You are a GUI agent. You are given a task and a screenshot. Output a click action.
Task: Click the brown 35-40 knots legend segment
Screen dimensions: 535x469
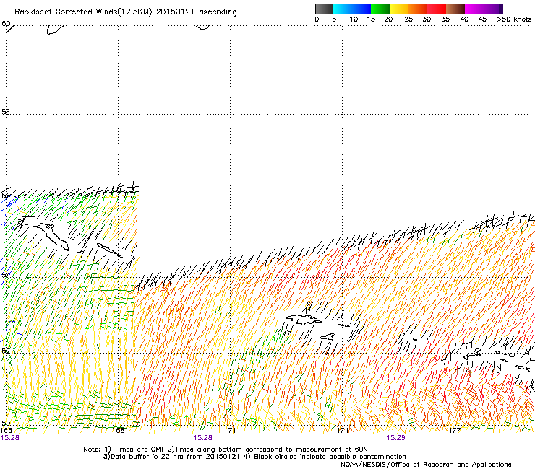click(455, 9)
